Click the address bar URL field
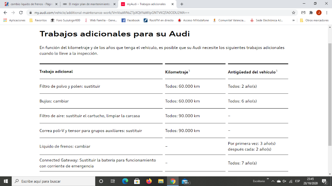The width and height of the screenshot is (332, 186). click(x=162, y=13)
